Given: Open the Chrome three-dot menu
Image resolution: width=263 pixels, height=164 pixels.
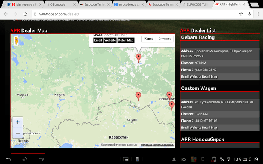Looking at the screenshot, I should tap(258, 14).
